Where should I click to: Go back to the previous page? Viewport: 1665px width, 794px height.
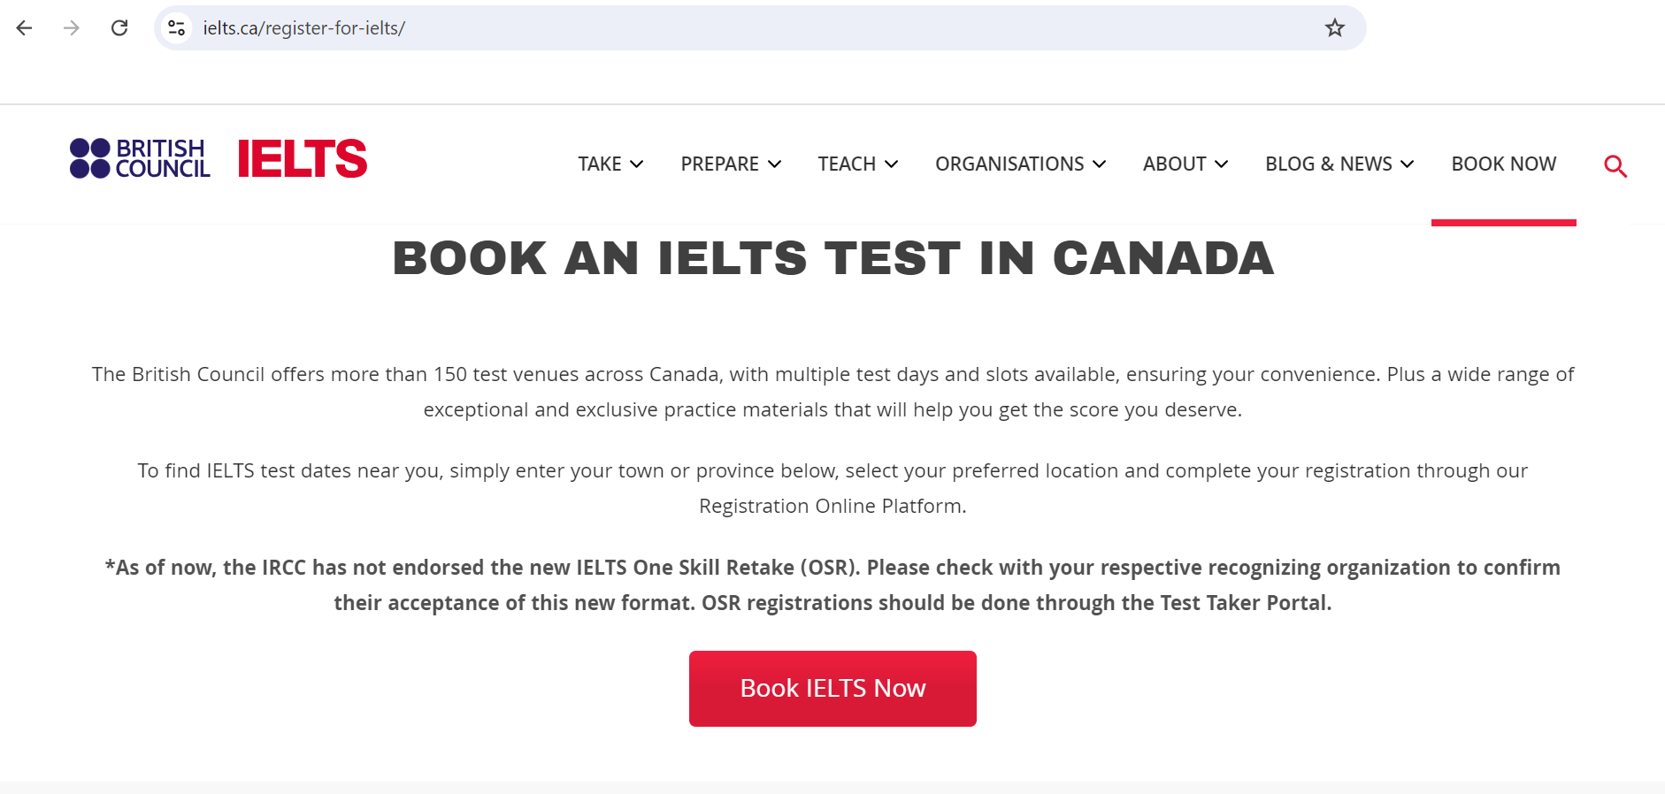coord(24,27)
